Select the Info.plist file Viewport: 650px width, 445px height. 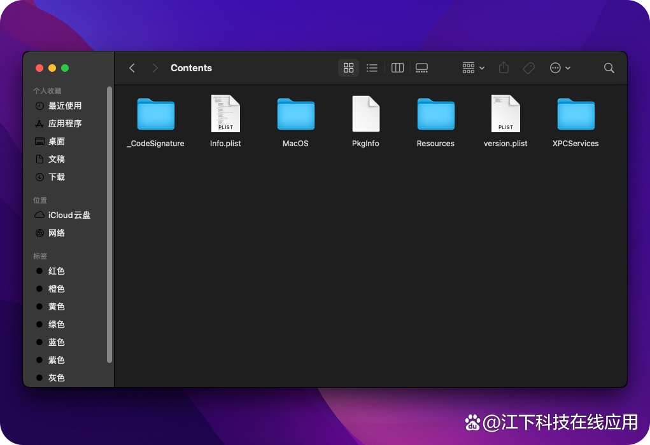(x=225, y=114)
